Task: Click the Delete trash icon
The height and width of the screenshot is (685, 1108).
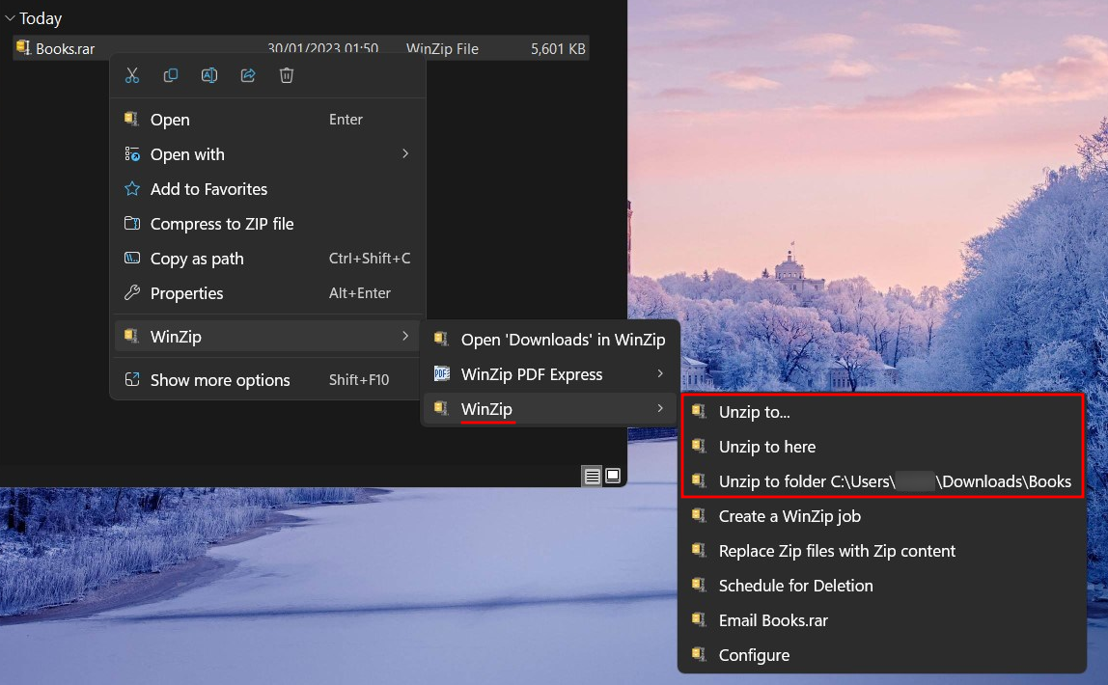Action: click(287, 75)
